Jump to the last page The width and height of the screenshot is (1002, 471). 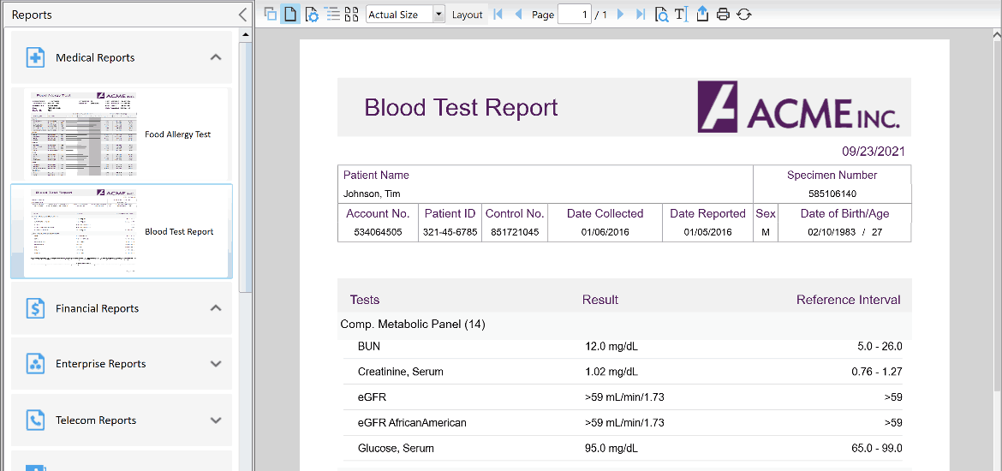641,15
